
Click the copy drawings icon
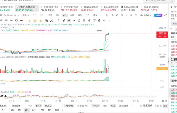pos(59,21)
